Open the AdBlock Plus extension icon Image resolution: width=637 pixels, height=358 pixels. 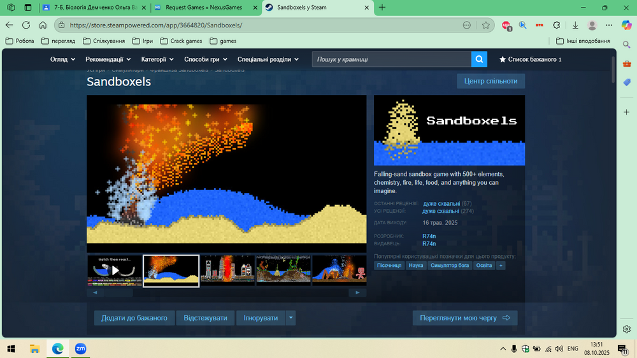506,25
